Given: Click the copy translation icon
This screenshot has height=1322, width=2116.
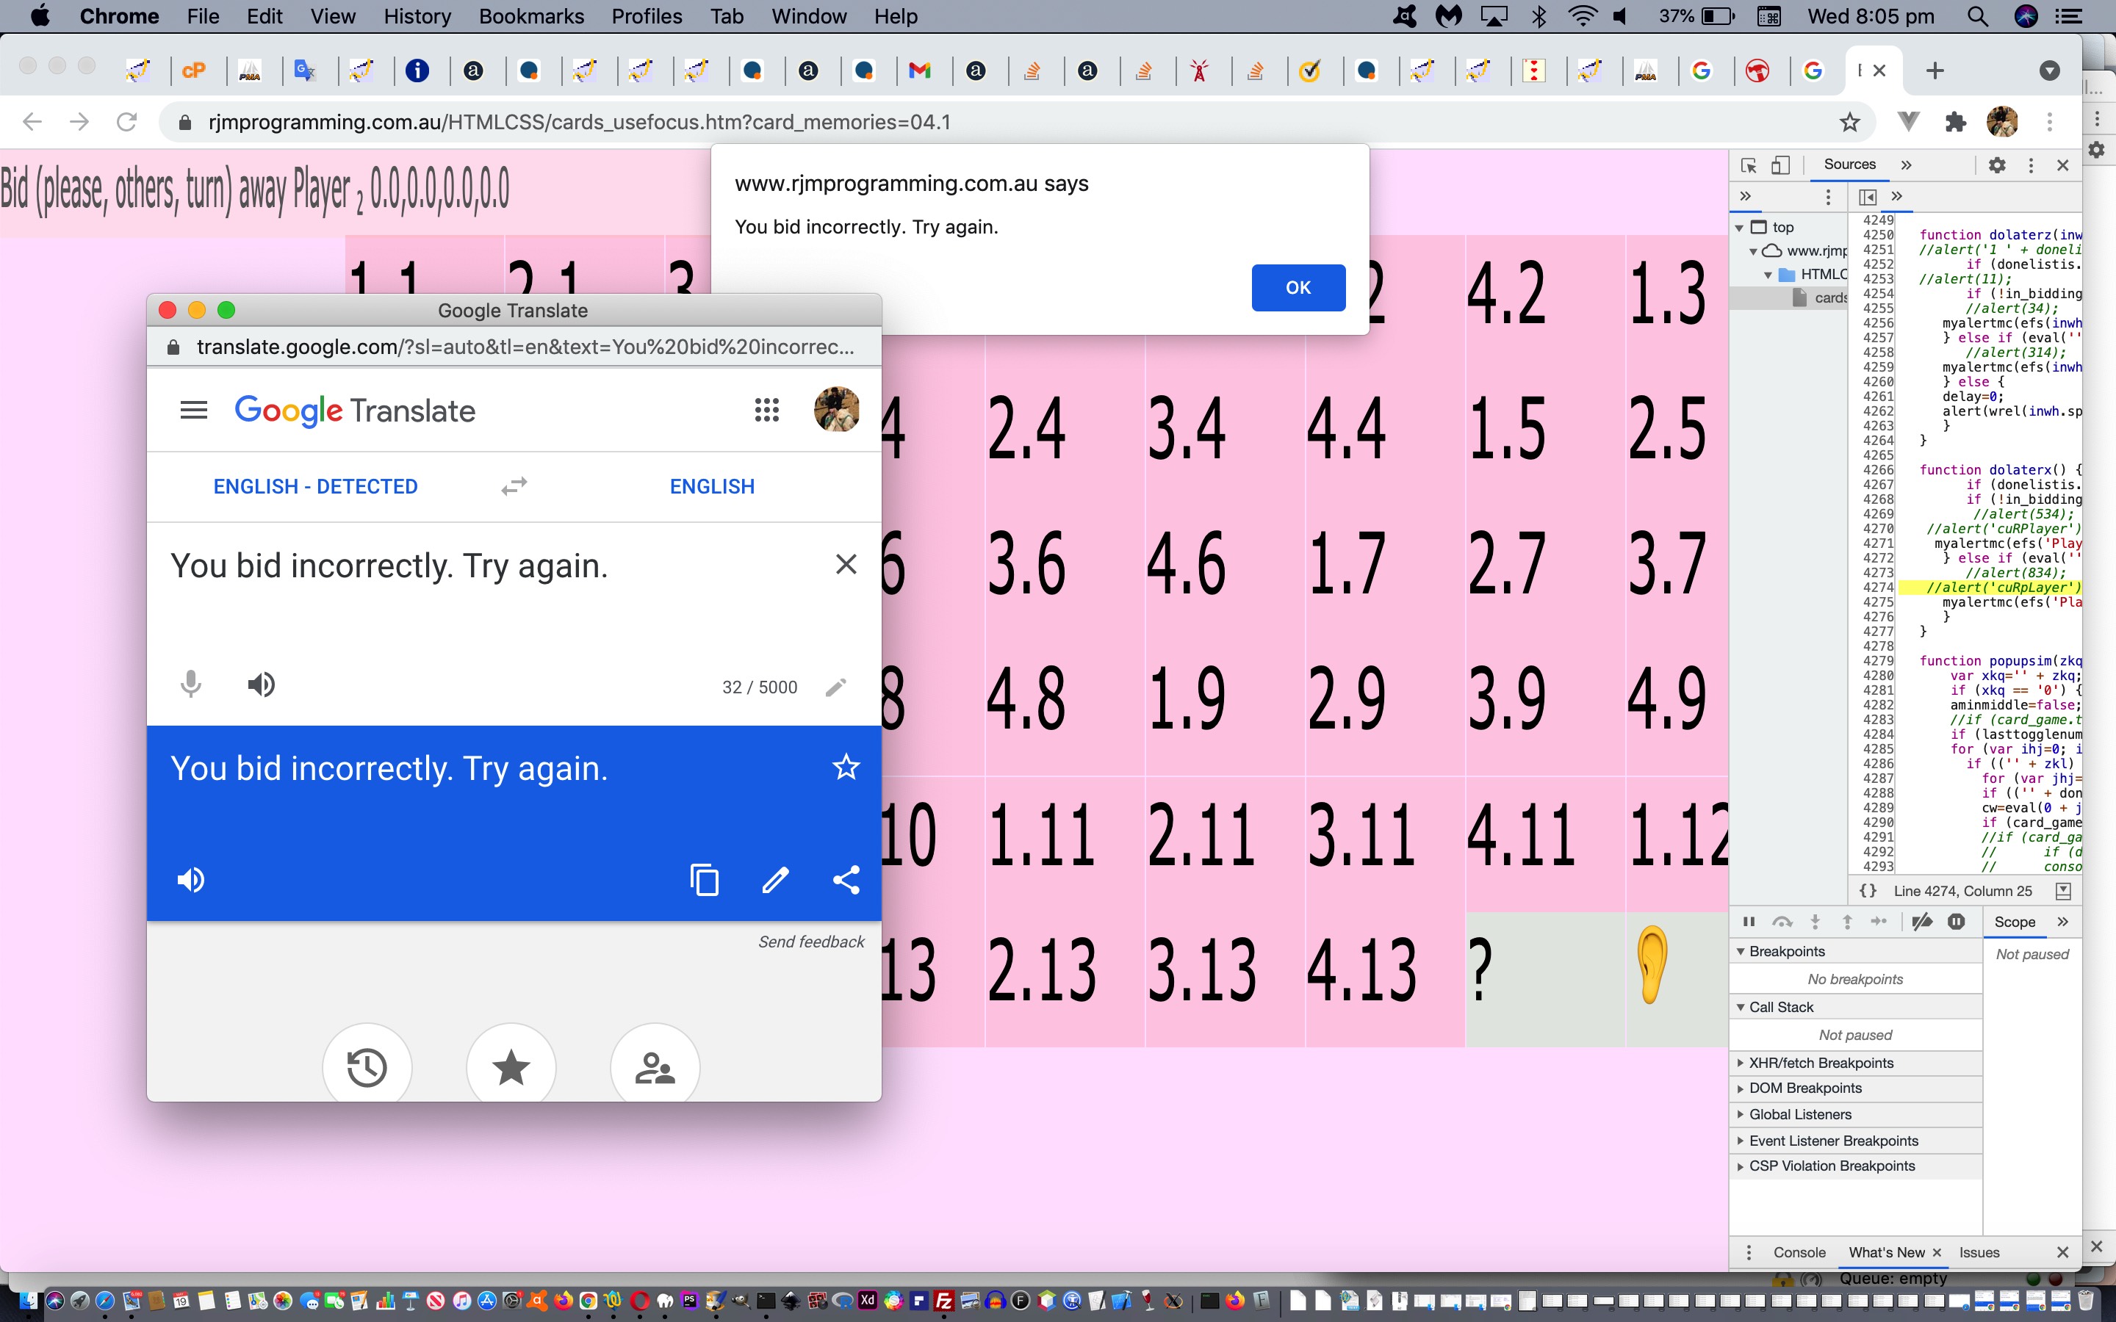Looking at the screenshot, I should [704, 879].
